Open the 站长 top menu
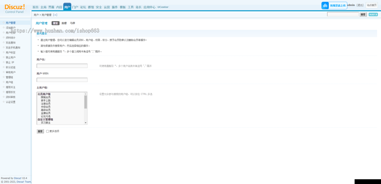The width and height of the screenshot is (381, 184). [x=139, y=7]
